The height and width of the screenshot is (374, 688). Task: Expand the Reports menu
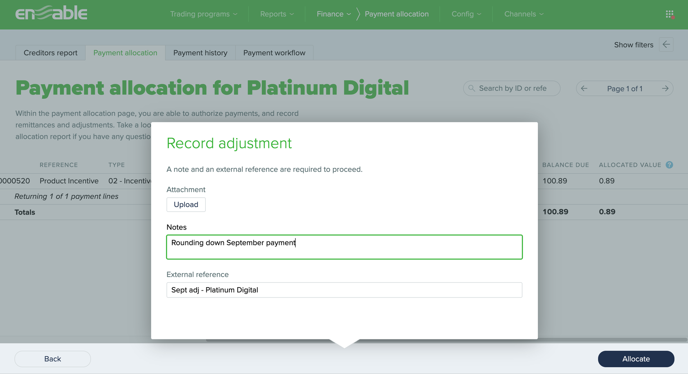click(277, 14)
